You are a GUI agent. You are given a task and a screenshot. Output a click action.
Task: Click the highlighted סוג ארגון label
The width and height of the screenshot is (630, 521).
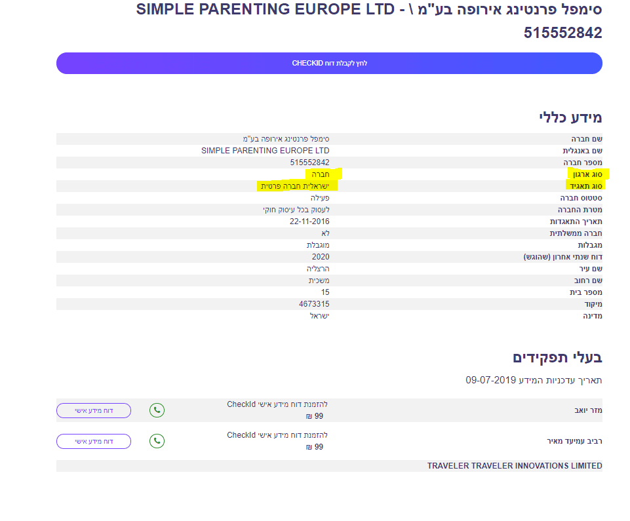pos(588,174)
